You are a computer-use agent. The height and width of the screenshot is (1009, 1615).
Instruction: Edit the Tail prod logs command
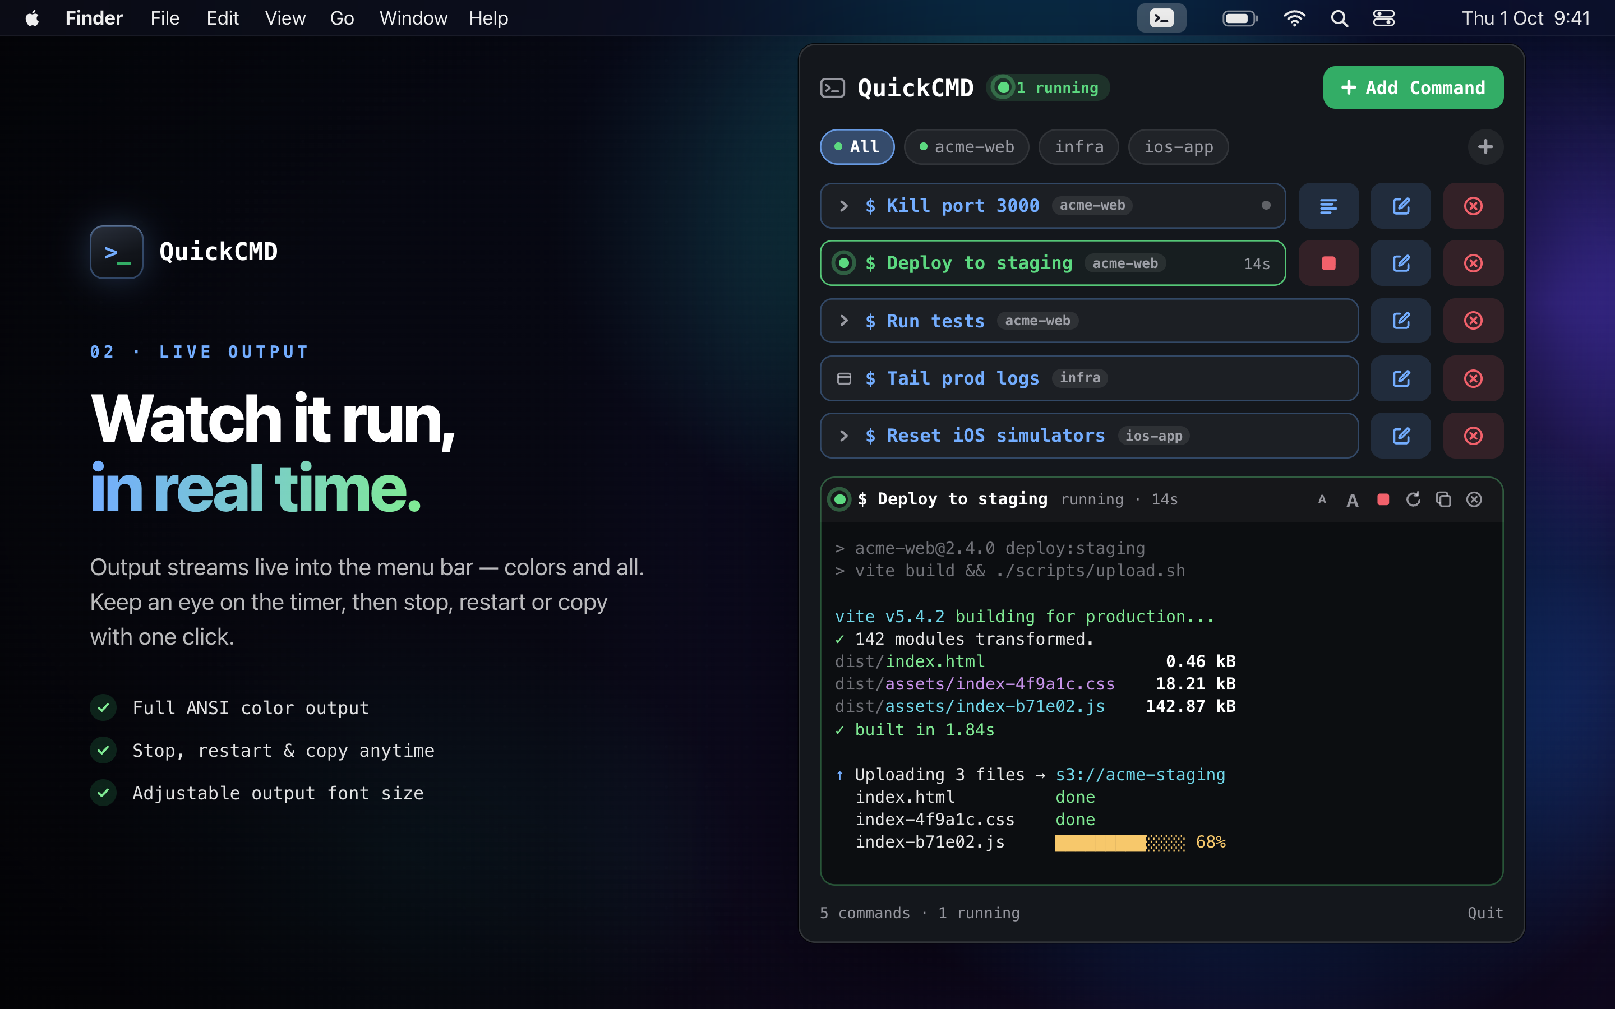pos(1401,378)
